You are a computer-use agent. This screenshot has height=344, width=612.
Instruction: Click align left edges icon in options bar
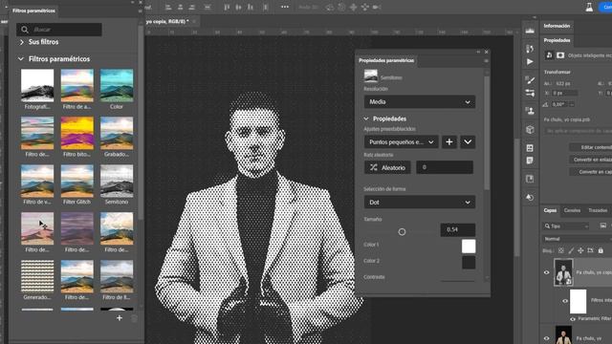point(168,7)
